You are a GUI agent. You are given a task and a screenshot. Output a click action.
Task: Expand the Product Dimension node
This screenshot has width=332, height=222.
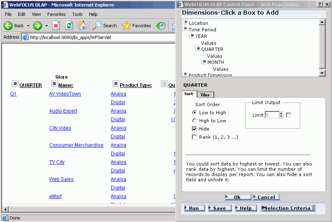click(x=186, y=74)
